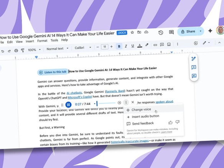Insert a link
The image size is (224, 168).
pyautogui.click(x=155, y=45)
